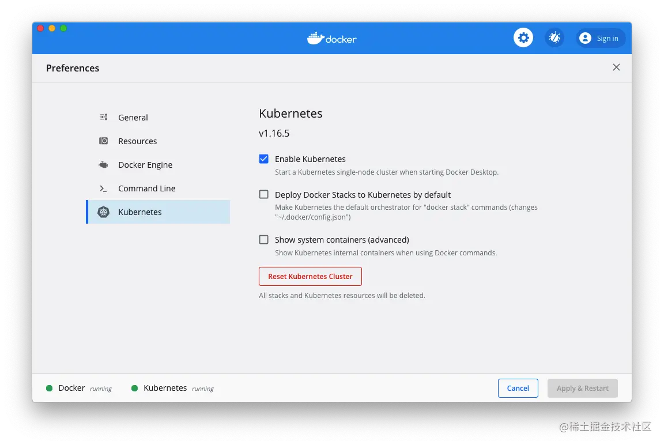Uncheck Enable Kubernetes checkbox
This screenshot has height=445, width=664.
[264, 159]
